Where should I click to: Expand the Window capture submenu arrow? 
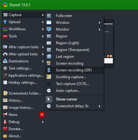point(100,23)
